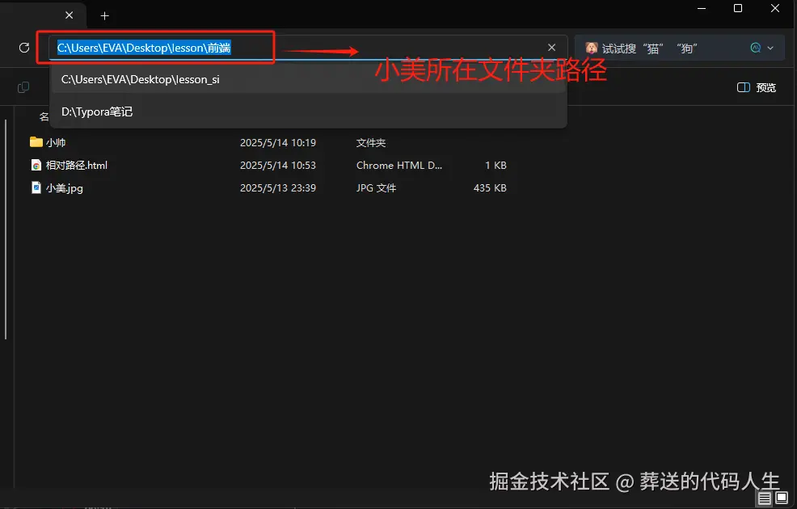Click the Chrome icon of 相对路径.html
The width and height of the screenshot is (797, 509).
coord(36,165)
